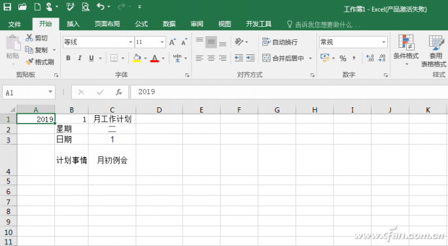The height and width of the screenshot is (246, 448).
Task: Decrease decimal places icon
Action: [382, 58]
